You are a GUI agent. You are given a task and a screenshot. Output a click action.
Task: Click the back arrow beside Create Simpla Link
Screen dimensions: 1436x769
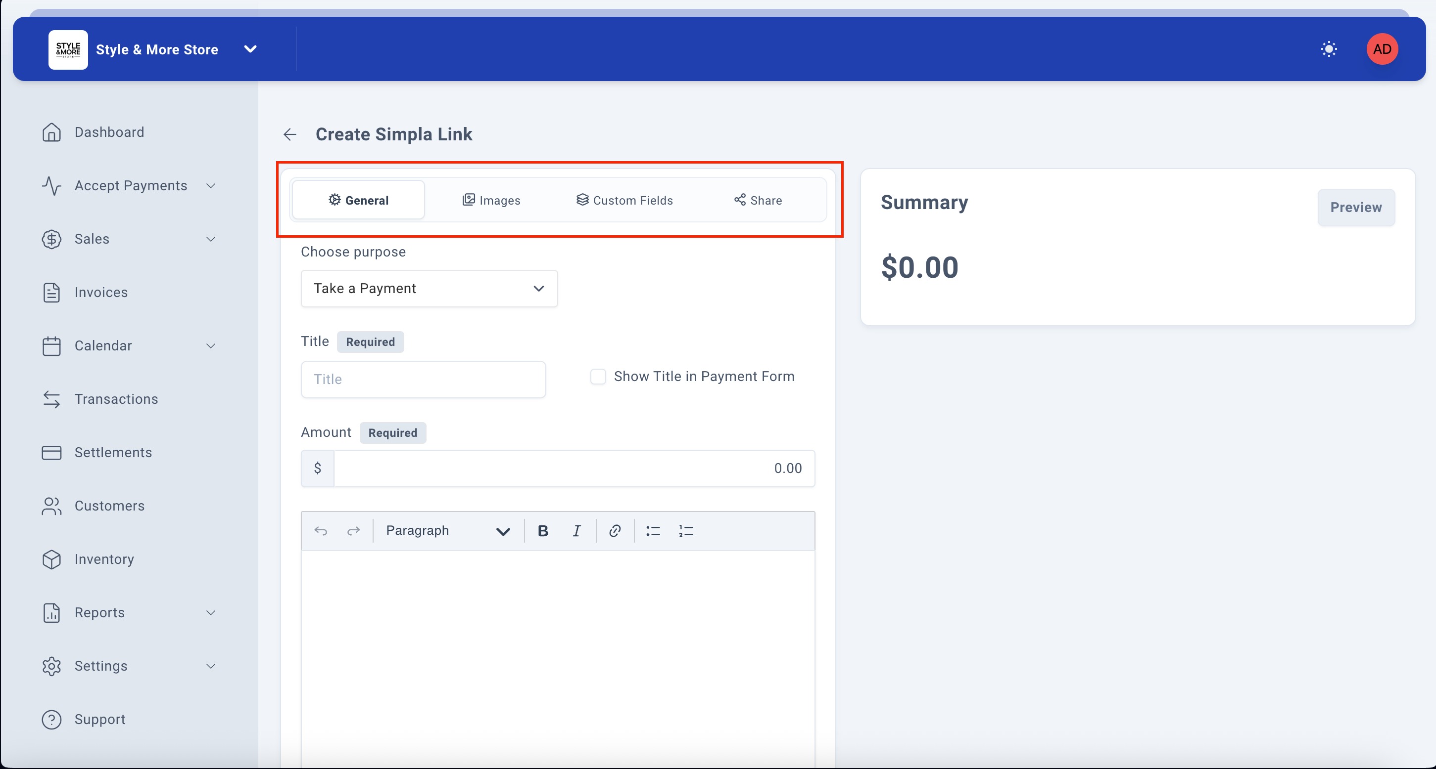click(x=289, y=134)
